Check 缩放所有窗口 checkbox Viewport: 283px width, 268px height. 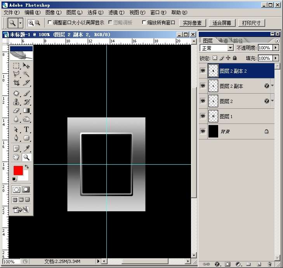point(144,22)
